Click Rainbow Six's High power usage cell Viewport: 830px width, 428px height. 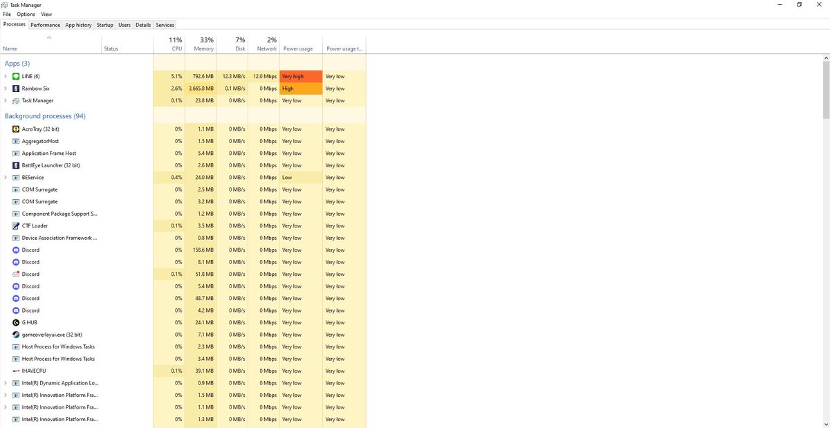click(301, 89)
